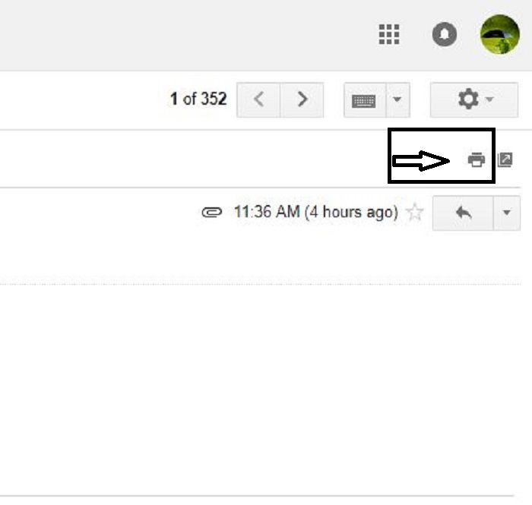532x505 pixels.
Task: Toggle the on-screen keyboard input tool
Action: click(x=365, y=100)
